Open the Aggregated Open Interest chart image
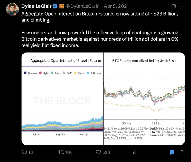The image size is (191, 162). 62,99
